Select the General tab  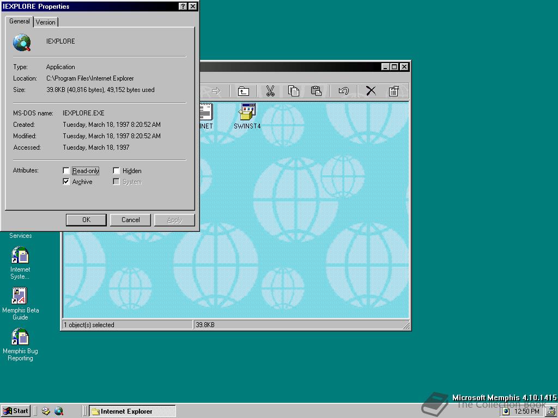coord(20,22)
